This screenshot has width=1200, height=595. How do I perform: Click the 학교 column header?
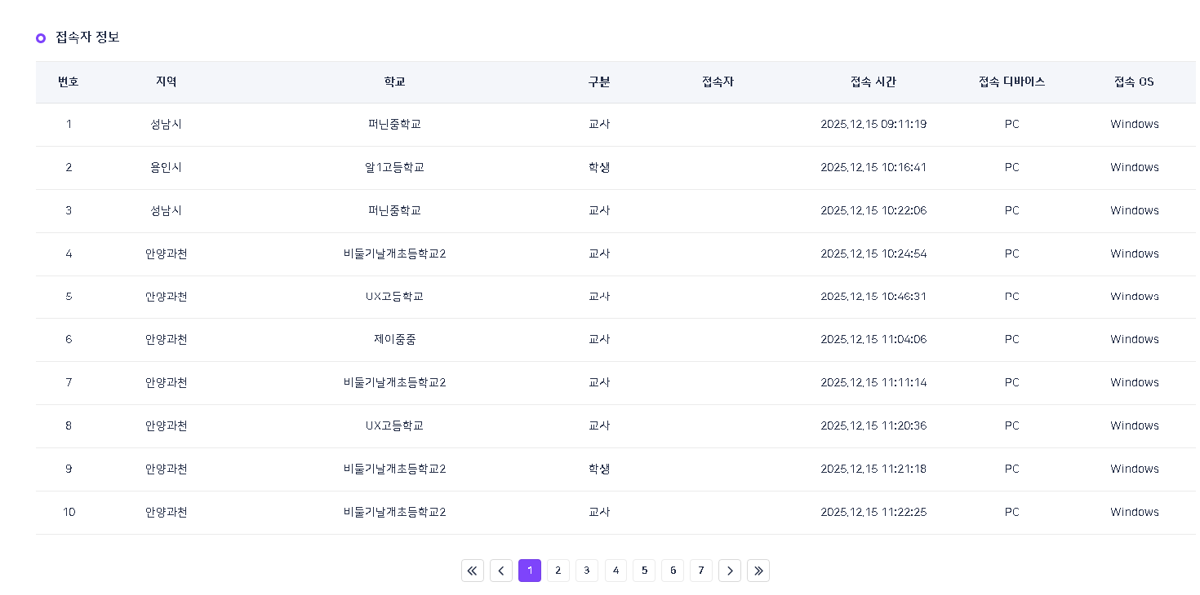coord(394,82)
